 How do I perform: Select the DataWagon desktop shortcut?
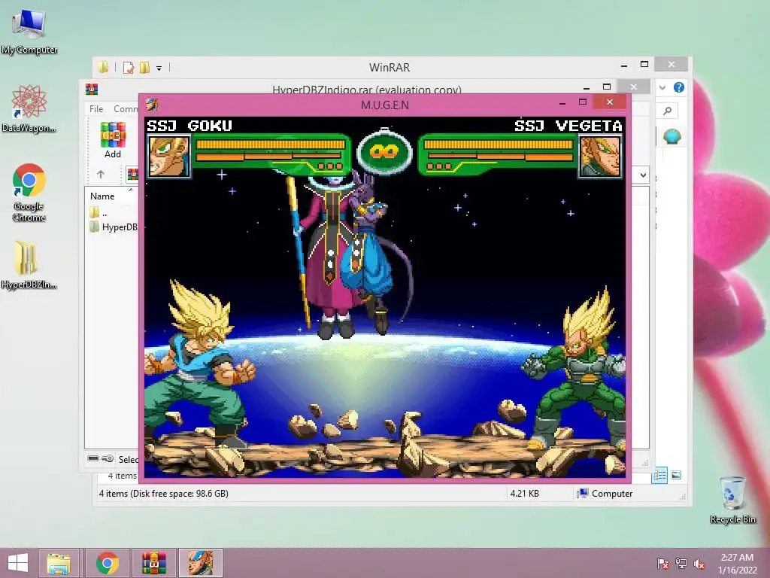29,108
